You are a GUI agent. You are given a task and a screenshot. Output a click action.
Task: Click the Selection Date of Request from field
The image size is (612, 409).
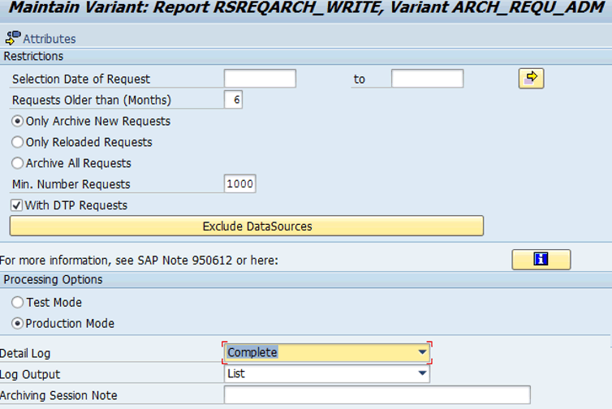(260, 79)
